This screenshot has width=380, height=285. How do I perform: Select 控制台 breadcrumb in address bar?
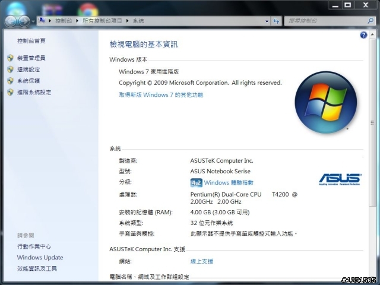click(x=64, y=21)
